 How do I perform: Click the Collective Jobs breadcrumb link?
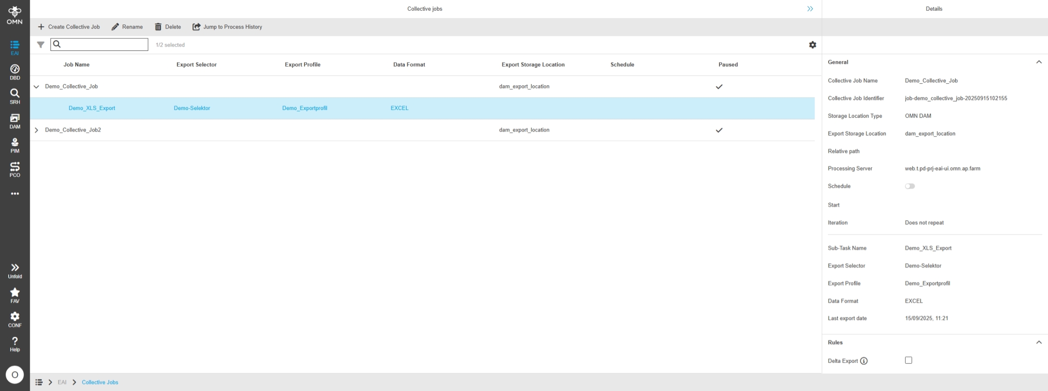pyautogui.click(x=100, y=382)
